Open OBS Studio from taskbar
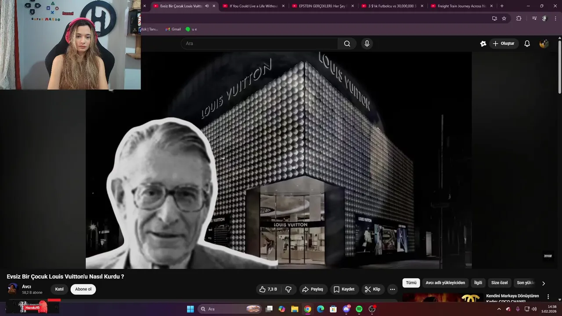This screenshot has width=562, height=316. point(372,309)
